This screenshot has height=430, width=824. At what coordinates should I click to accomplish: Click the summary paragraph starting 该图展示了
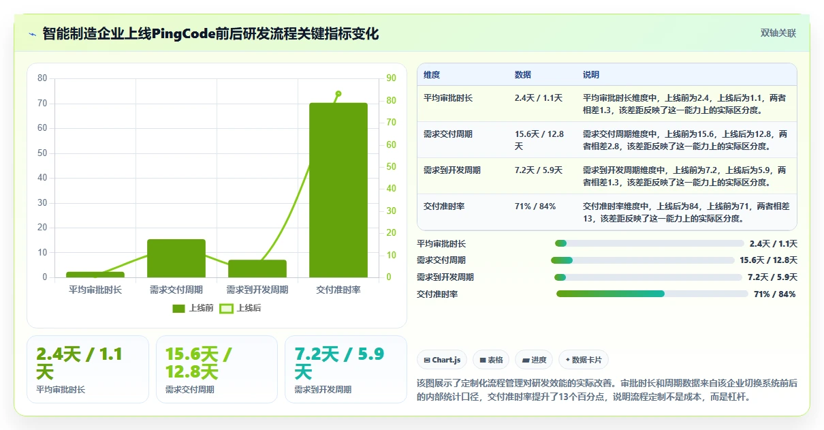[x=607, y=390]
